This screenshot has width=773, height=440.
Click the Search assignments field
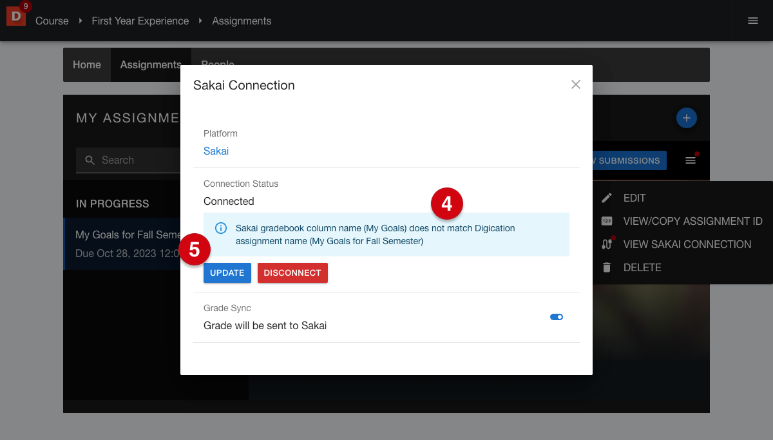point(129,160)
